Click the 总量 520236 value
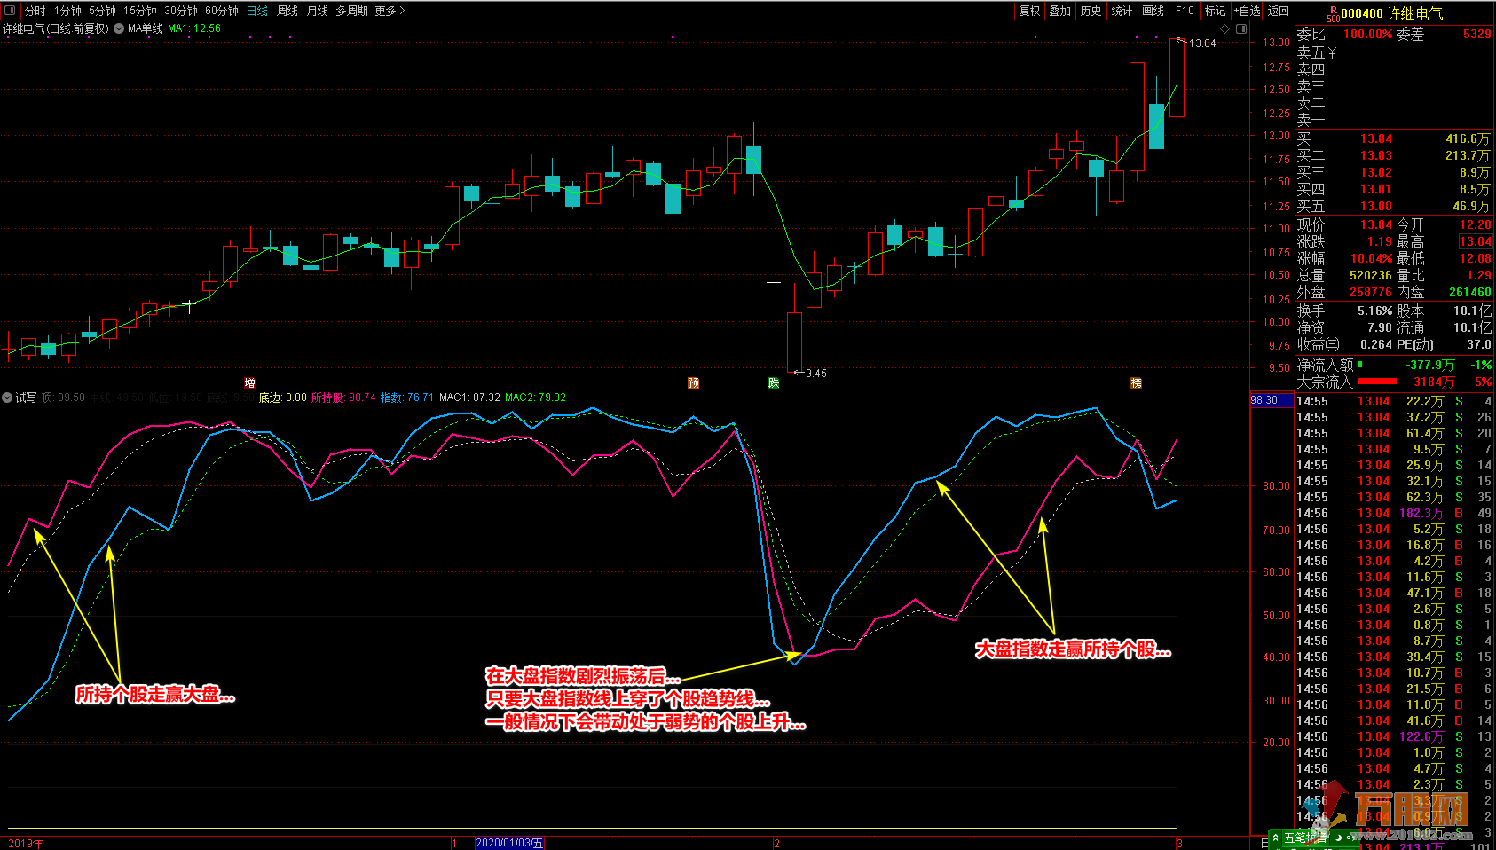 [x=1371, y=276]
